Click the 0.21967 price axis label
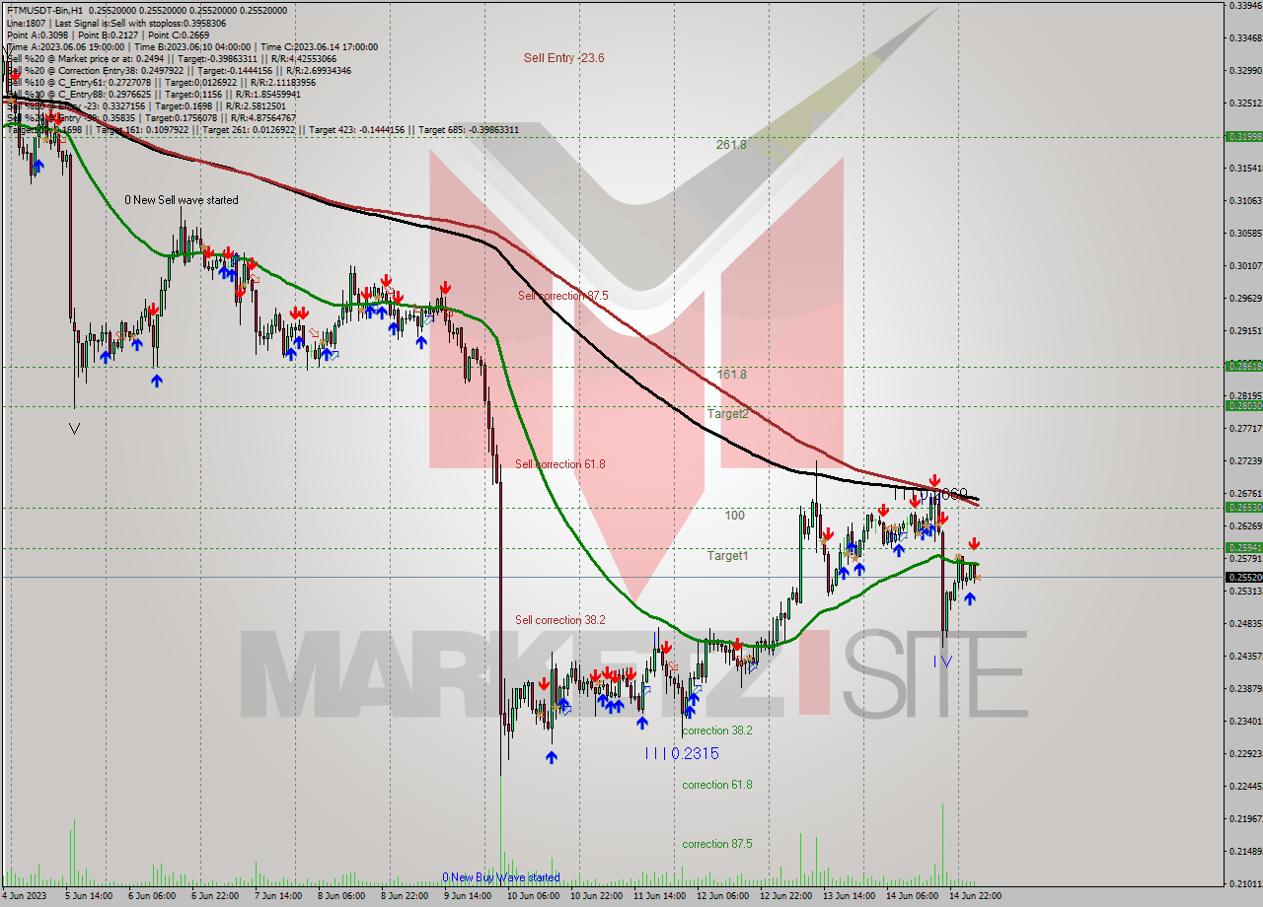 1246,818
